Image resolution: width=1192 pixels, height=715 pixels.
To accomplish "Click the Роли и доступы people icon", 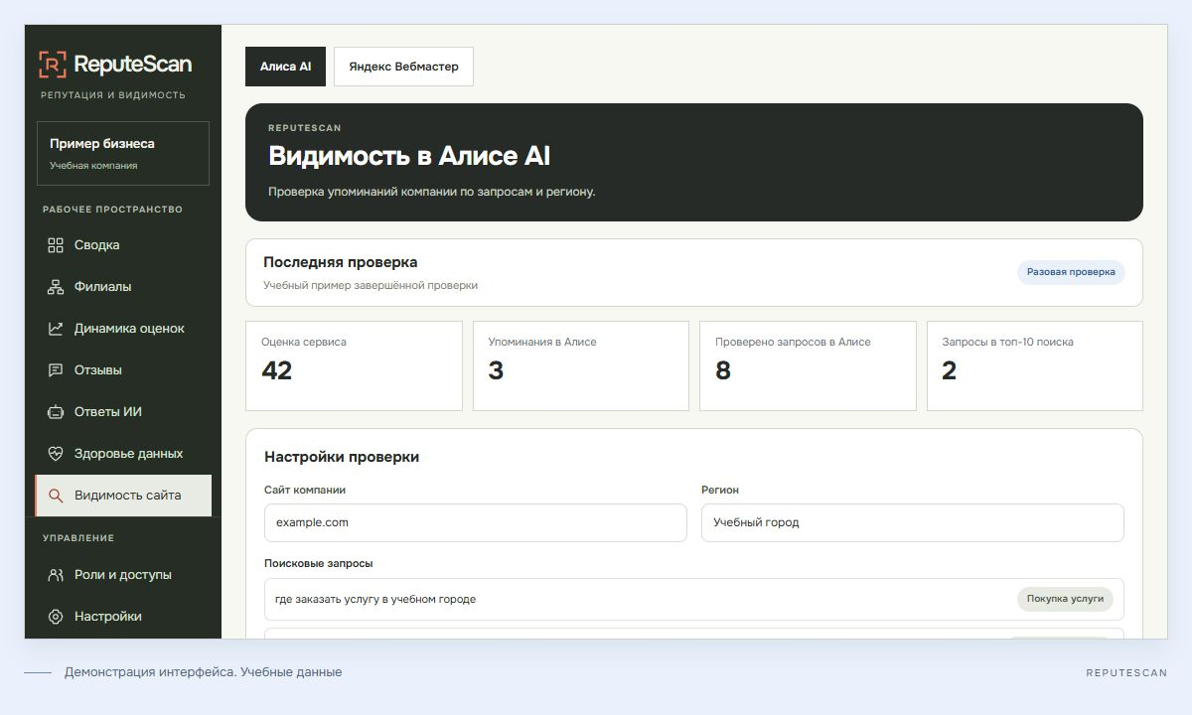I will [56, 575].
